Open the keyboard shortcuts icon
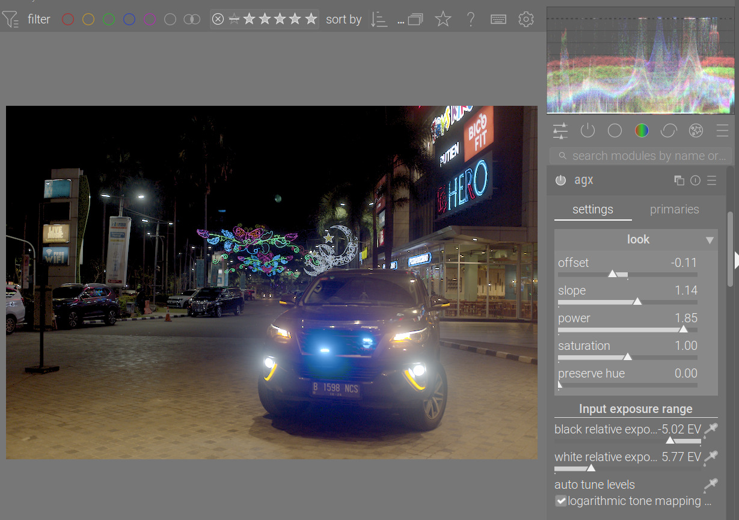 point(498,19)
